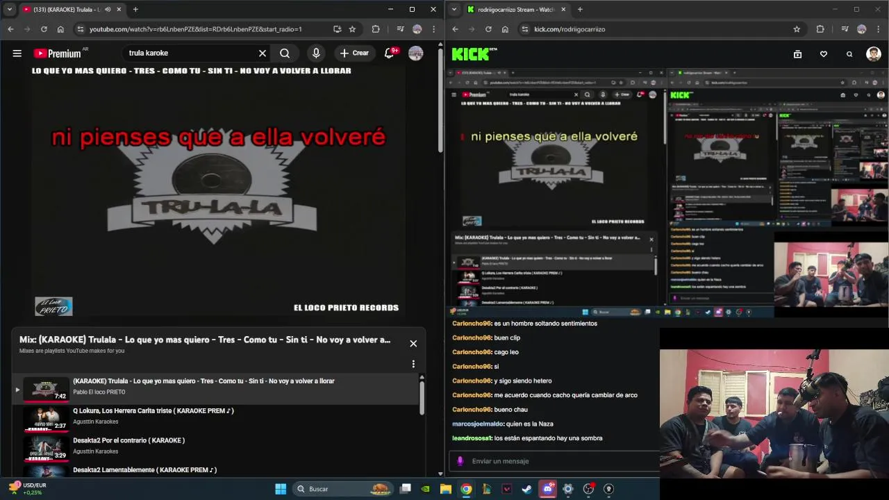
Task: Open Kick following heart icon
Action: point(824,53)
